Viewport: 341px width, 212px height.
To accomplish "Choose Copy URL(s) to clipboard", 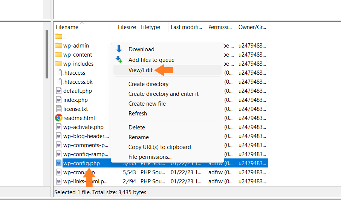I will click(x=167, y=147).
